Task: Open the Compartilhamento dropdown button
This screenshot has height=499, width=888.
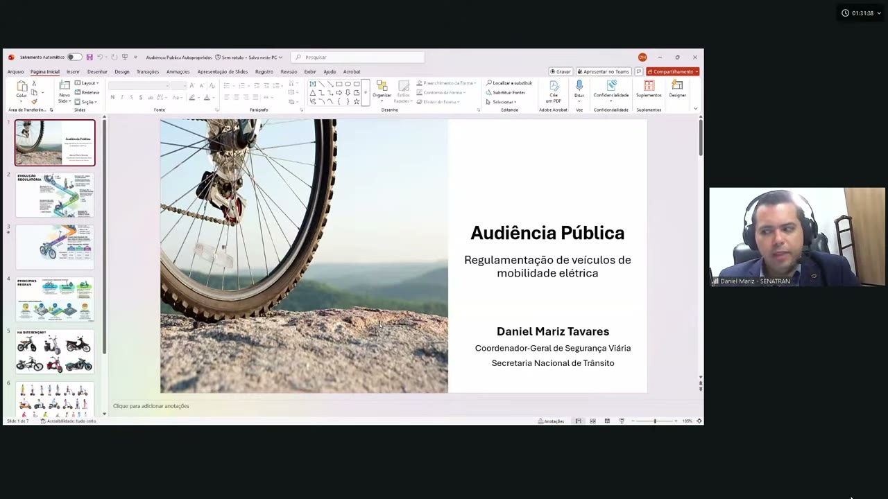Action: click(672, 71)
